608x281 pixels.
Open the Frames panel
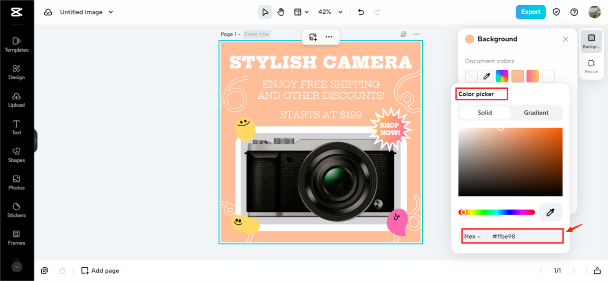[x=17, y=237]
